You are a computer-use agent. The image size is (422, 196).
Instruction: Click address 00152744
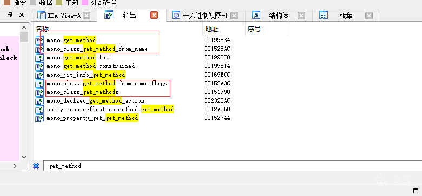(x=217, y=118)
